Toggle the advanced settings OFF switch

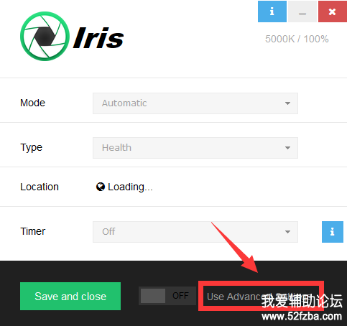point(167,296)
